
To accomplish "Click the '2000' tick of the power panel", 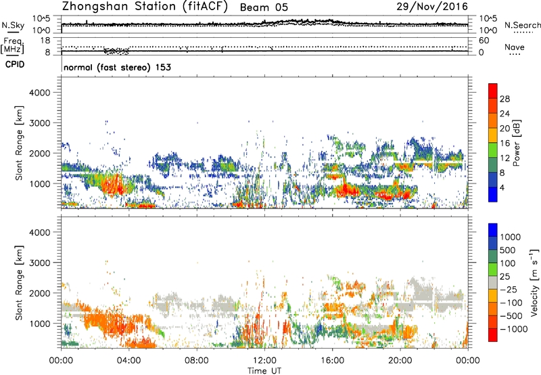I will click(40, 153).
